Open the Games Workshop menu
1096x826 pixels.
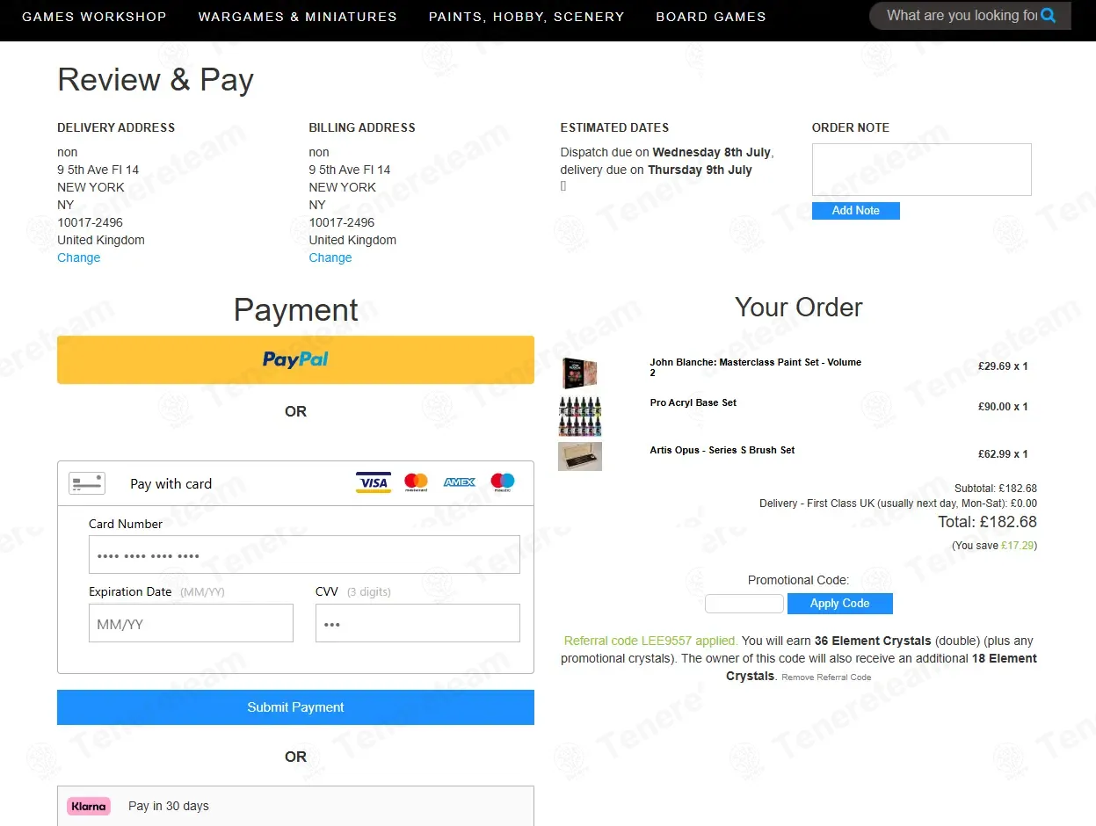point(94,17)
